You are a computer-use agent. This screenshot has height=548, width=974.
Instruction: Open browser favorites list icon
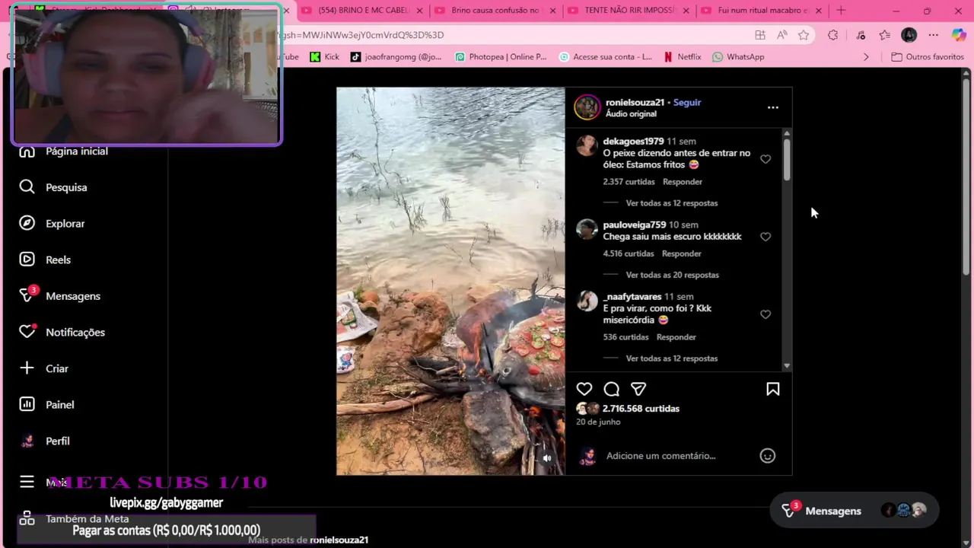(x=884, y=35)
